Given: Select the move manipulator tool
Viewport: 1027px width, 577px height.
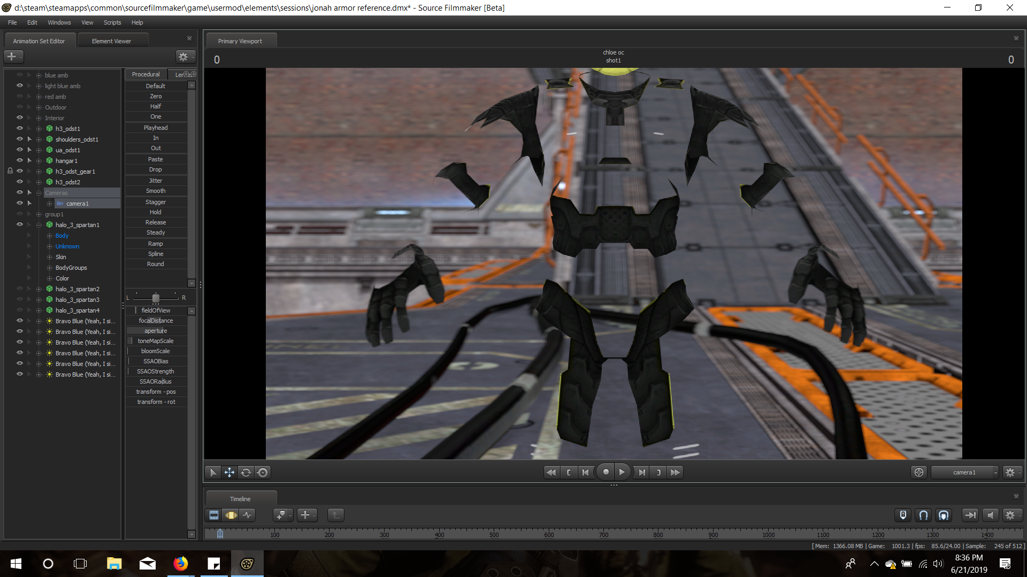Looking at the screenshot, I should [229, 472].
